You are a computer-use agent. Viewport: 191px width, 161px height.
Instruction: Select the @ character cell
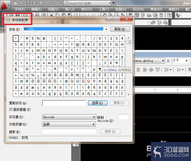coord(77,45)
